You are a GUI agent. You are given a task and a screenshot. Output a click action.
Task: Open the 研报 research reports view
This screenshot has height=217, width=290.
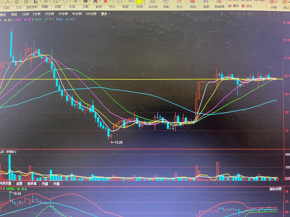click(125, 7)
